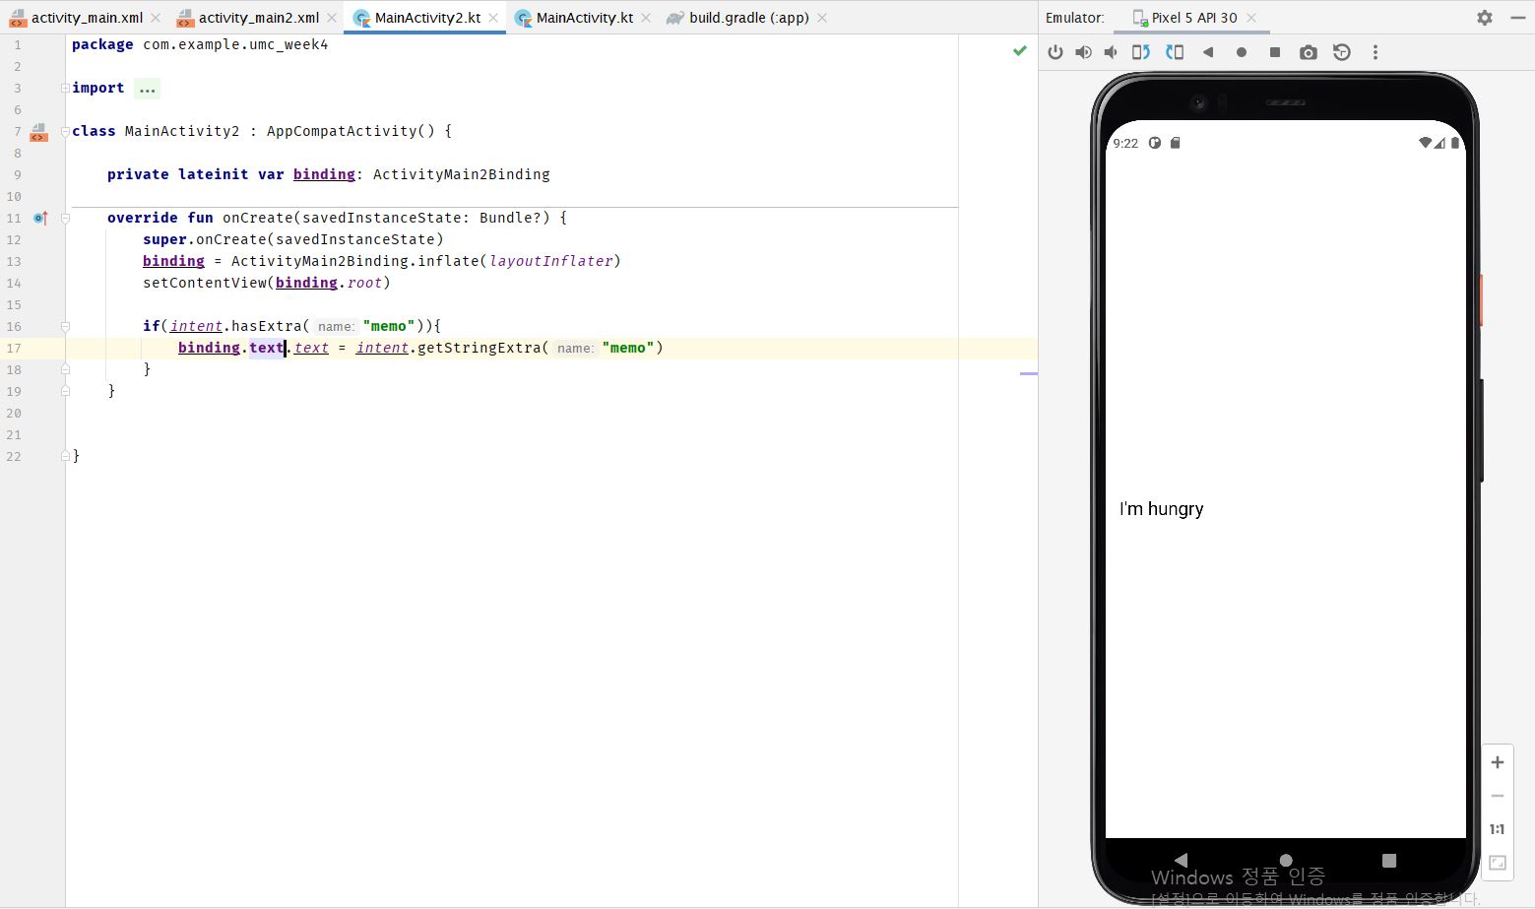Take a screenshot using the emulator camera icon
The height and width of the screenshot is (909, 1535).
(1308, 52)
